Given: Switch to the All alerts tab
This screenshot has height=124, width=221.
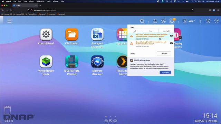Looking at the screenshot, I should (x=135, y=31).
